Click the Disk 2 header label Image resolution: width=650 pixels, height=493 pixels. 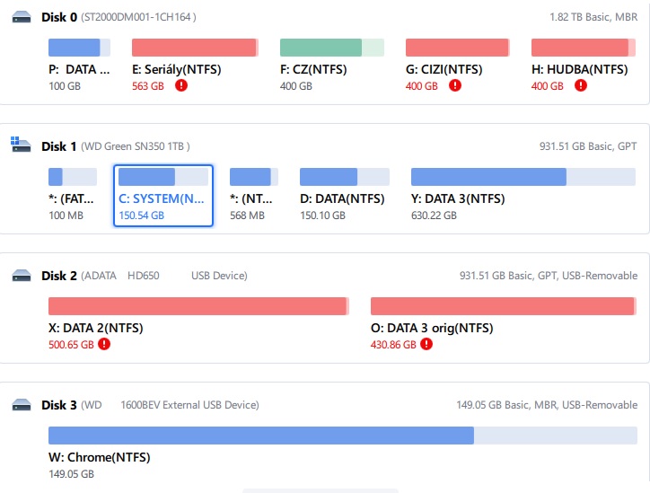[x=59, y=276]
